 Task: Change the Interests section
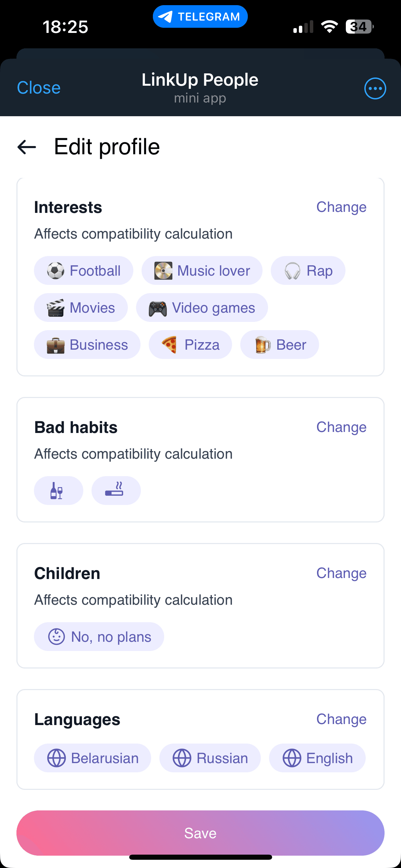click(x=341, y=207)
